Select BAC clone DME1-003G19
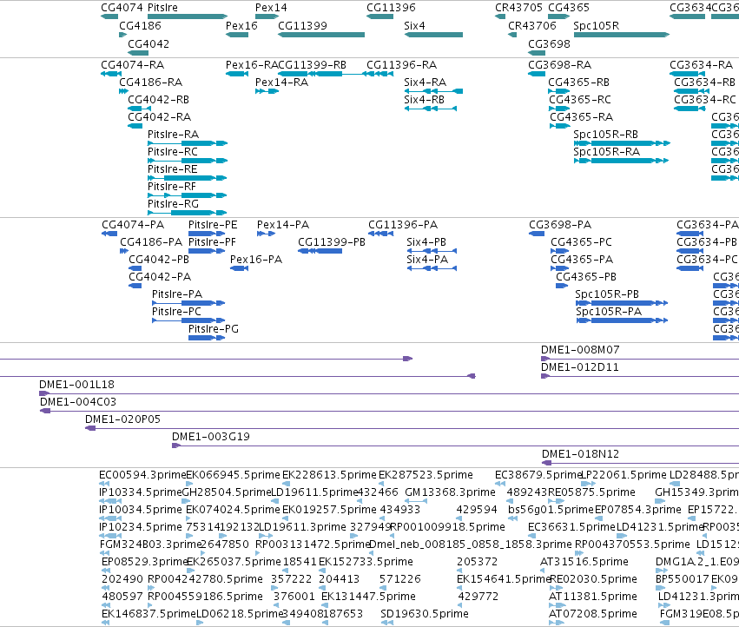This screenshot has width=739, height=627. (211, 437)
